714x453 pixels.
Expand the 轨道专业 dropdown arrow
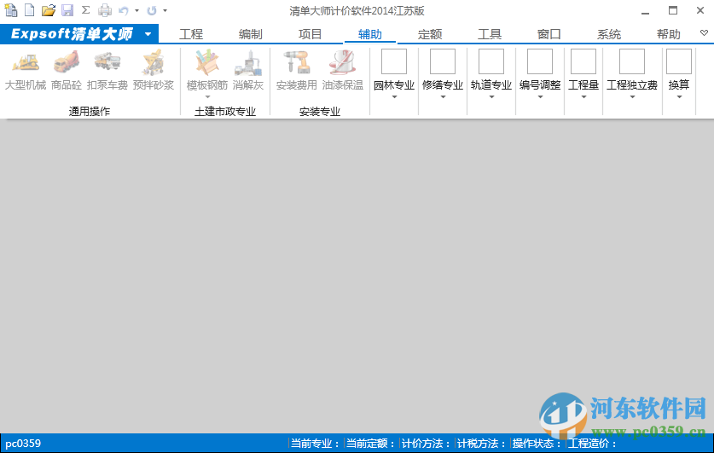click(492, 97)
